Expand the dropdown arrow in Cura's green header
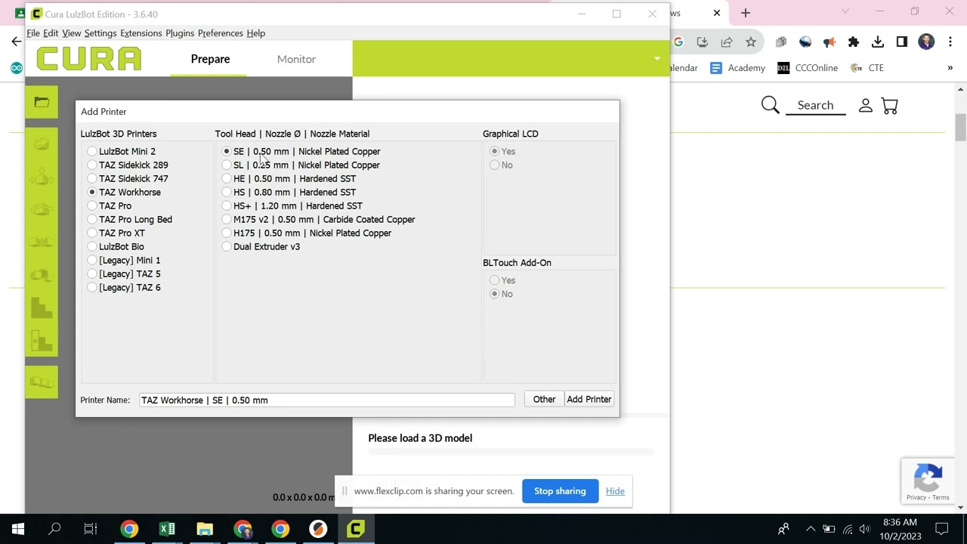The image size is (967, 544). tap(657, 58)
